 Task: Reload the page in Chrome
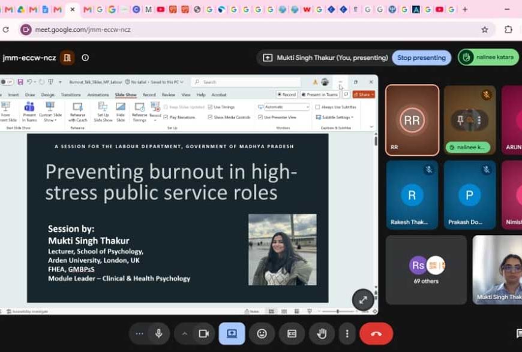5,29
